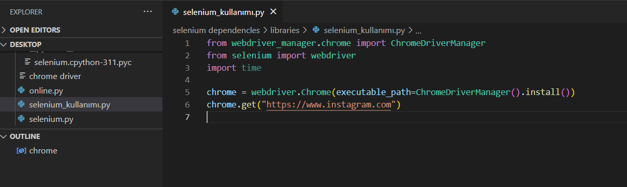Click file icon beside selenium.cpython-311.pyc

27,62
